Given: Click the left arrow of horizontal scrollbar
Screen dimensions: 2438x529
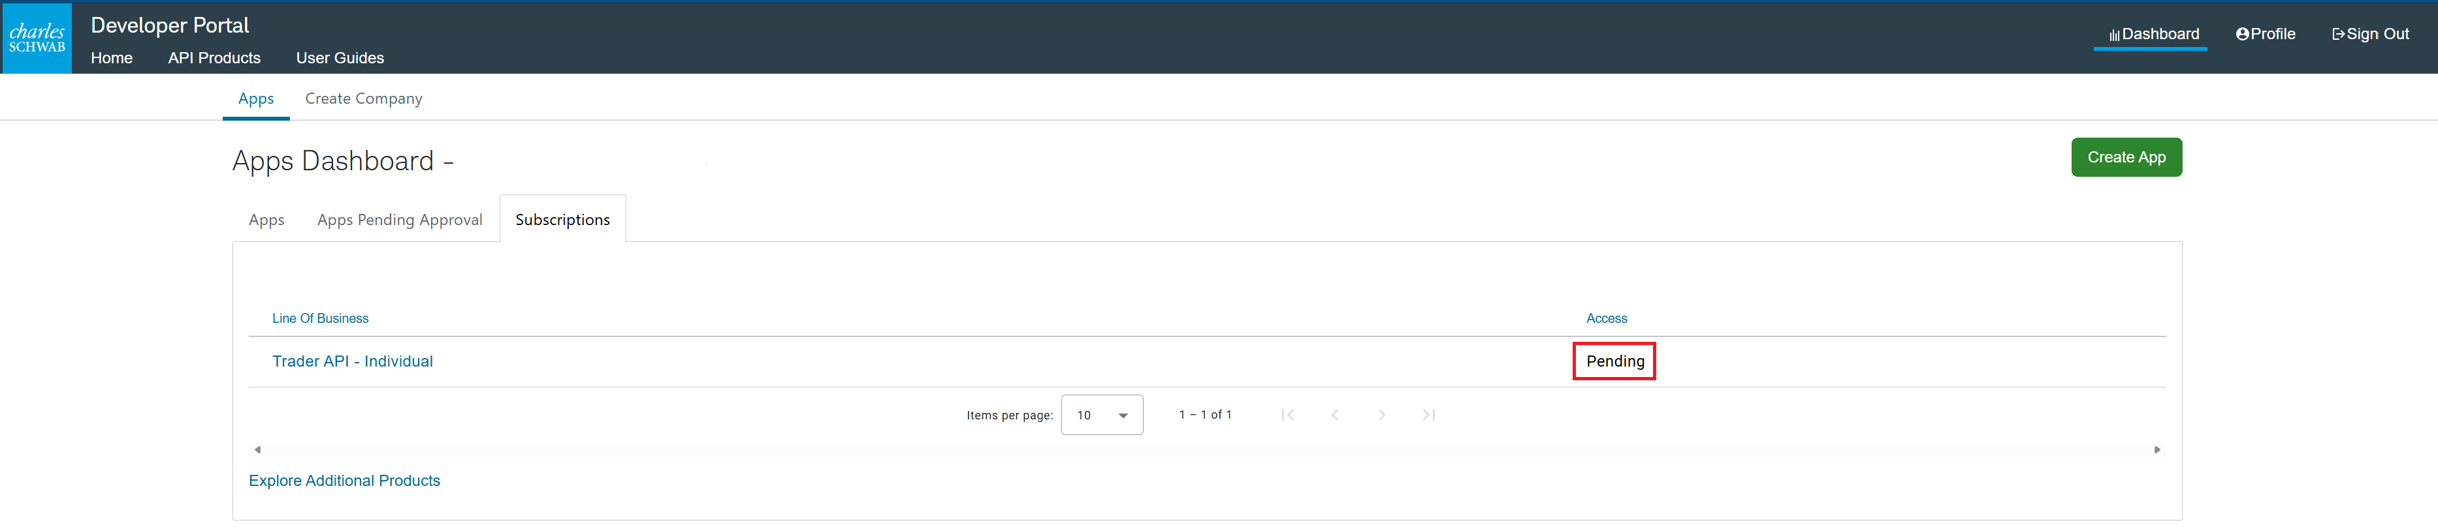Looking at the screenshot, I should (257, 449).
